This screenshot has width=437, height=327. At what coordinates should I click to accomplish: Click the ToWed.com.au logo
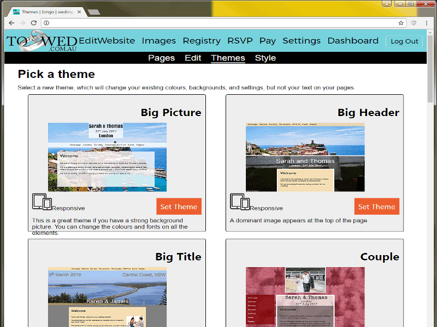42,41
